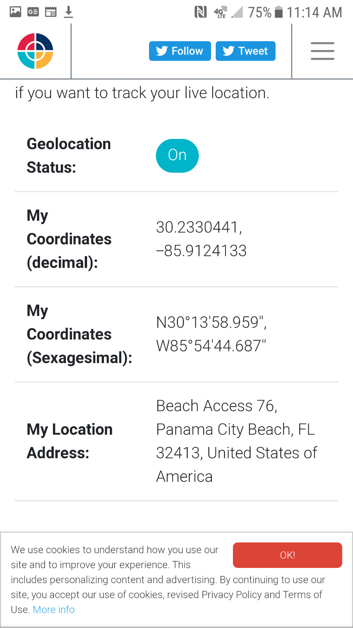Click the Twitter Tweet button
This screenshot has height=628, width=353.
click(x=246, y=51)
